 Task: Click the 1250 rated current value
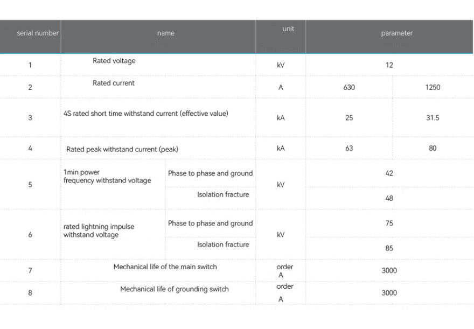coord(433,87)
